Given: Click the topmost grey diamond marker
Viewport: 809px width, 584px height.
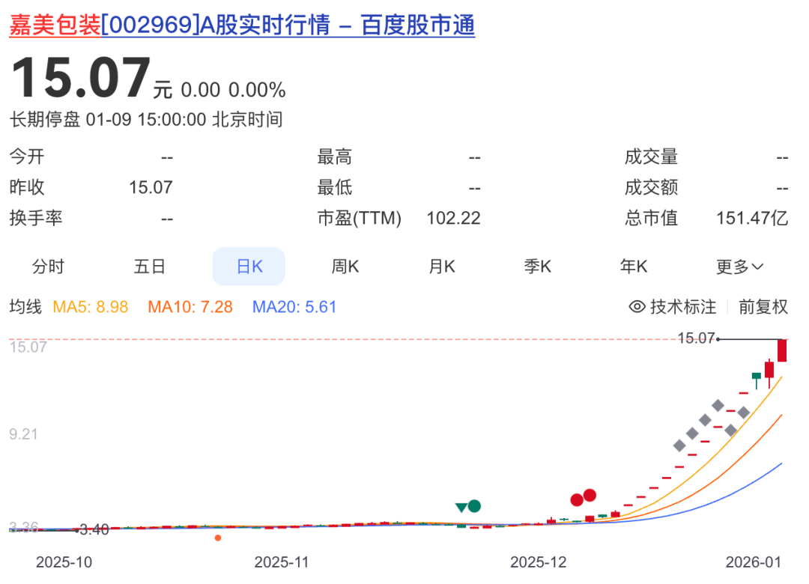Looking at the screenshot, I should tap(718, 405).
